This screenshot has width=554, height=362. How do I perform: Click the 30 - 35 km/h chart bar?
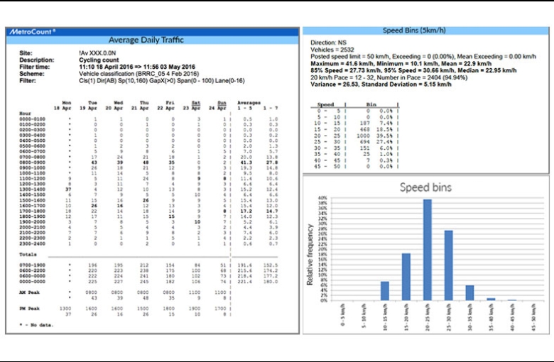[469, 292]
